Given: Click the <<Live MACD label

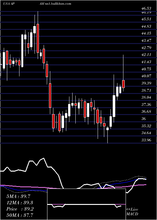Looking at the screenshot, I should [x=132, y=212].
